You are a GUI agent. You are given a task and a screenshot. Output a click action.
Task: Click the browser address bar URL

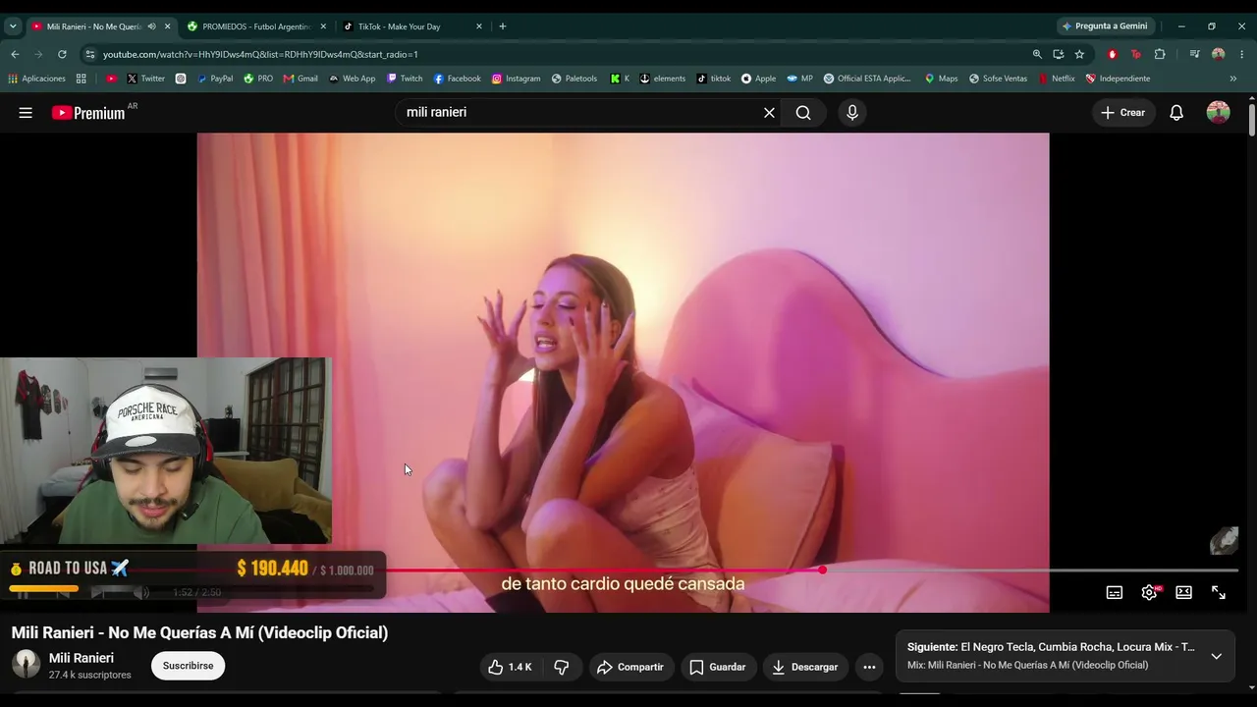pyautogui.click(x=260, y=54)
